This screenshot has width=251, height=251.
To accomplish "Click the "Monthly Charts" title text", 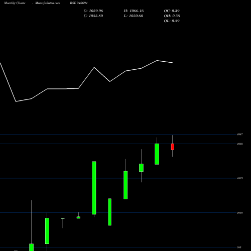I will coord(15,3).
